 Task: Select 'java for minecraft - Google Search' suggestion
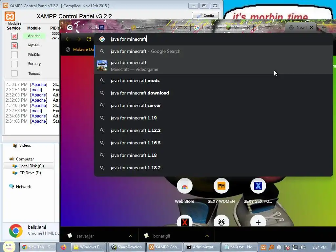point(214,51)
